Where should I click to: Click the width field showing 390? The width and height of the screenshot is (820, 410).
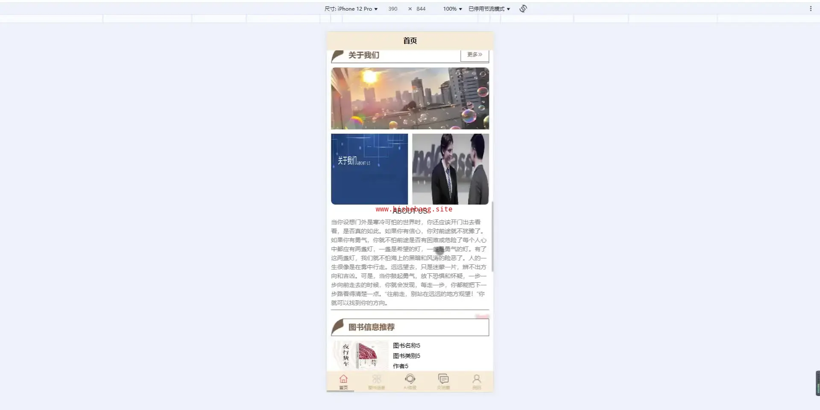393,9
